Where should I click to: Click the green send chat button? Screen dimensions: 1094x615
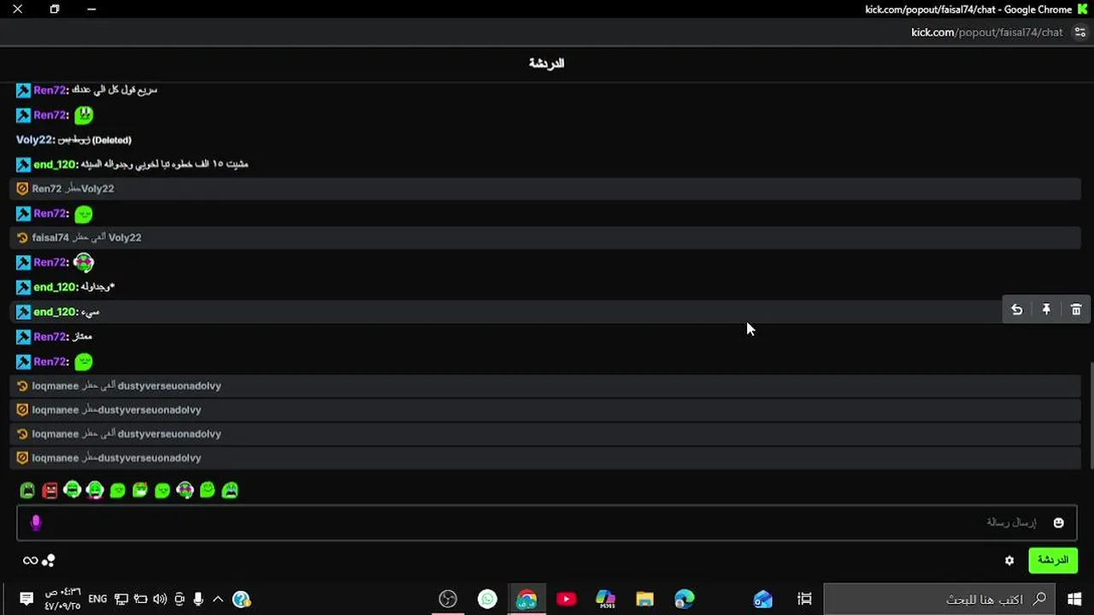(x=1053, y=560)
